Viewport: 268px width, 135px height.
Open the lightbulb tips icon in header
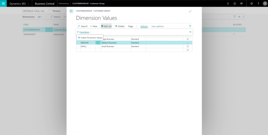(228, 3)
